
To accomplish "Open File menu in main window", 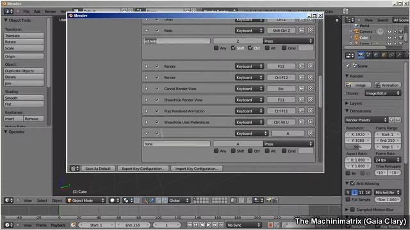I will [x=26, y=11].
